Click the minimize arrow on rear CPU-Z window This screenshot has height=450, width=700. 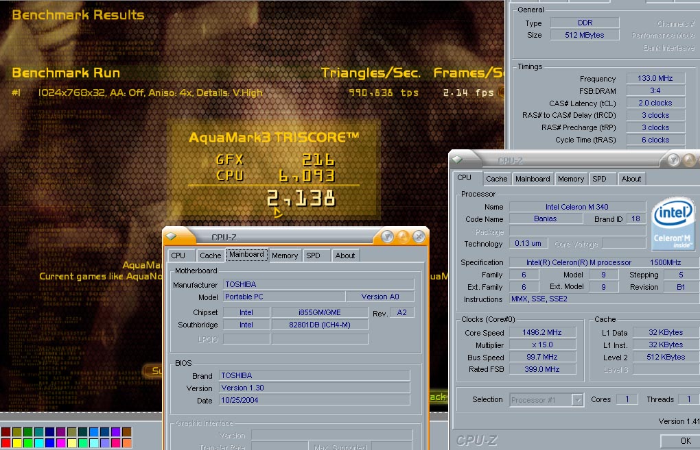(674, 160)
